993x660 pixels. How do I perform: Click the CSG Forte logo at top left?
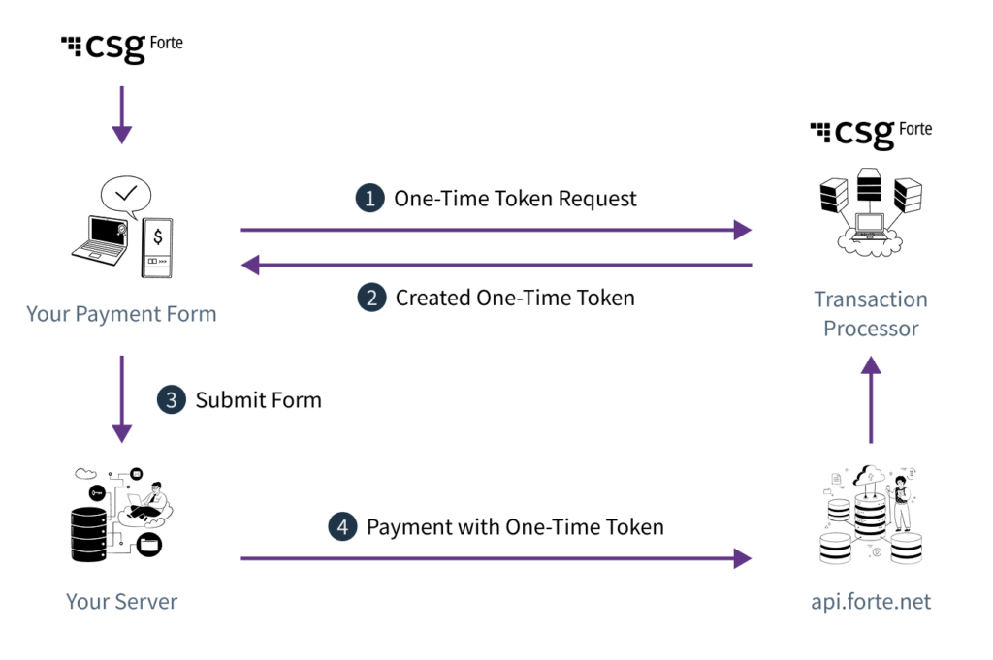[x=122, y=47]
